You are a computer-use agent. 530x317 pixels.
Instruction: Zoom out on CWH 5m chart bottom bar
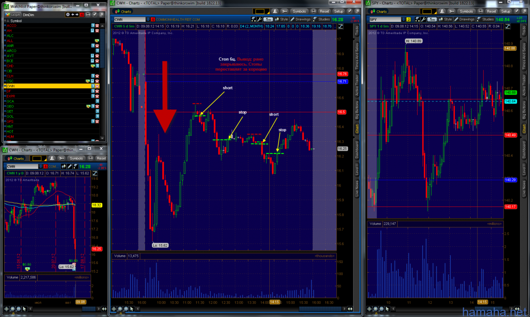click(126, 309)
